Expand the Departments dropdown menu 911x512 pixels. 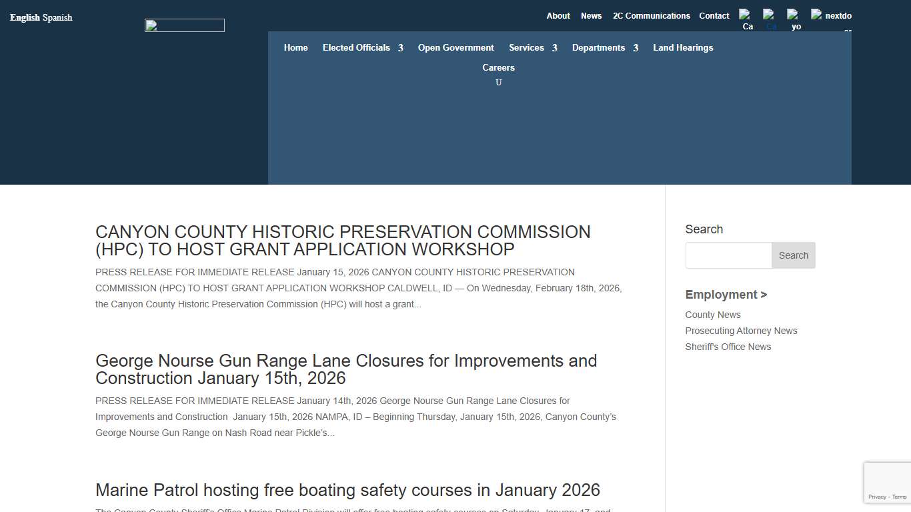pos(604,48)
